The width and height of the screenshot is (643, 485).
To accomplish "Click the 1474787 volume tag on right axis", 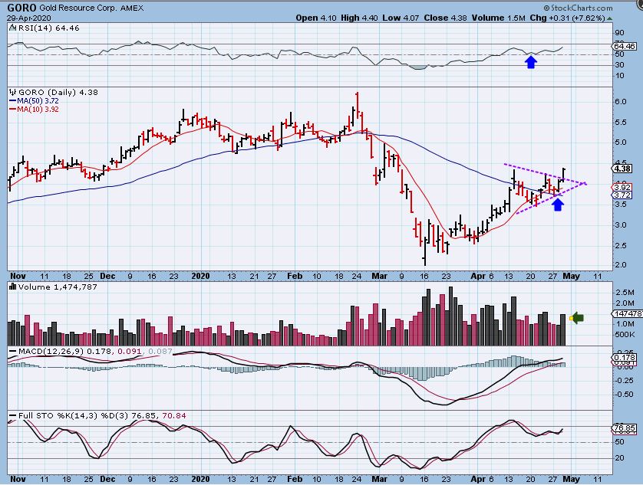I will [x=628, y=314].
